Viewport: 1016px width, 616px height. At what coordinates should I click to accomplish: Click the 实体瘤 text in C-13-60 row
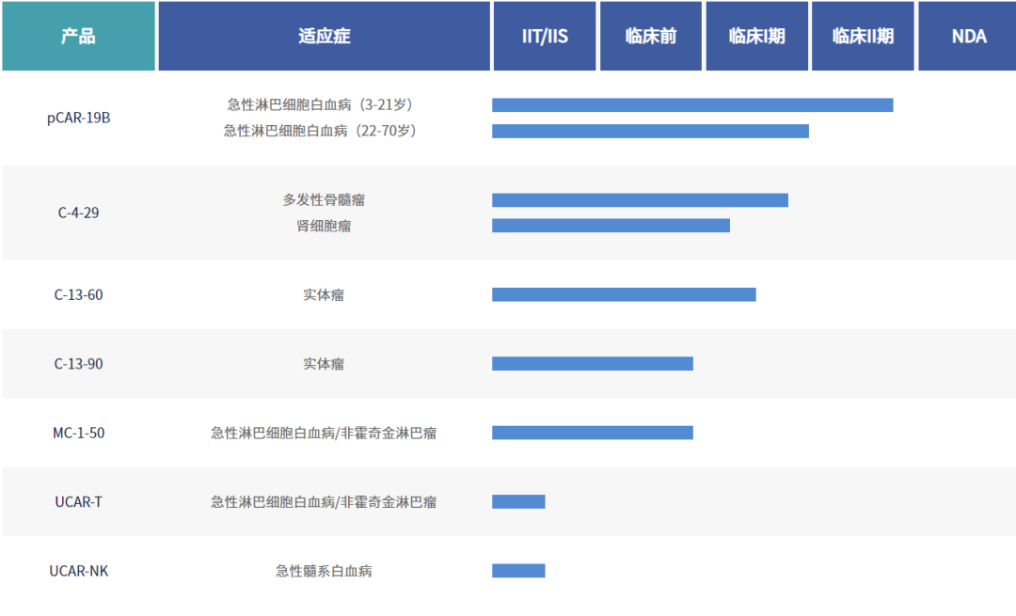coord(324,295)
